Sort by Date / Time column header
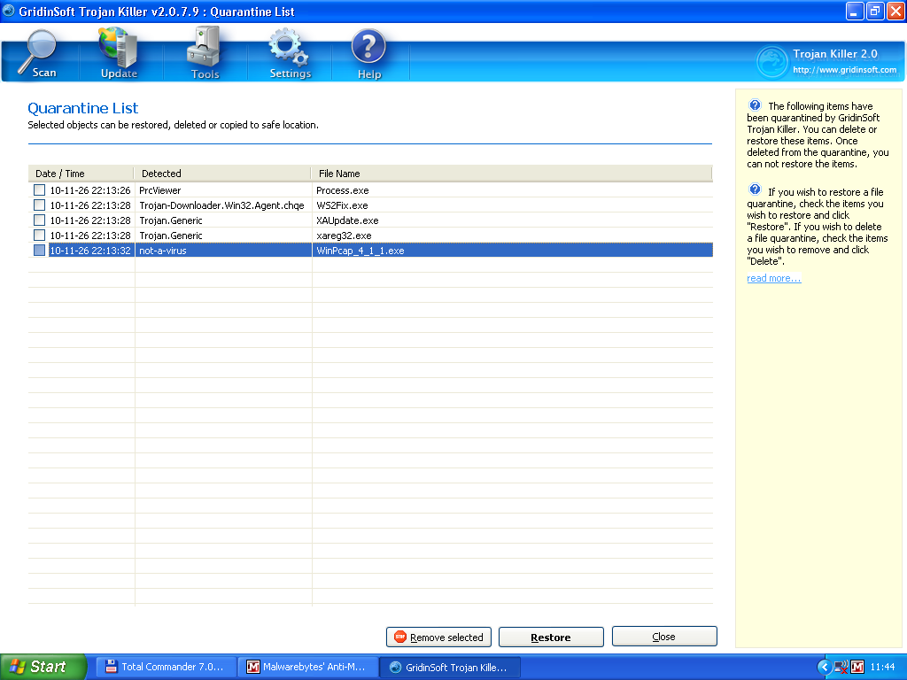This screenshot has height=680, width=907. 81,173
